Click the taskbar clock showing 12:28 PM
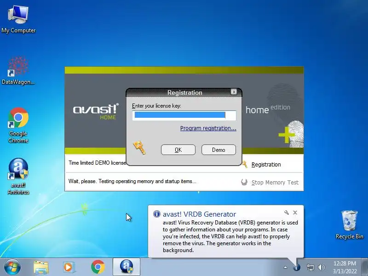The height and width of the screenshot is (276, 368). [345, 267]
